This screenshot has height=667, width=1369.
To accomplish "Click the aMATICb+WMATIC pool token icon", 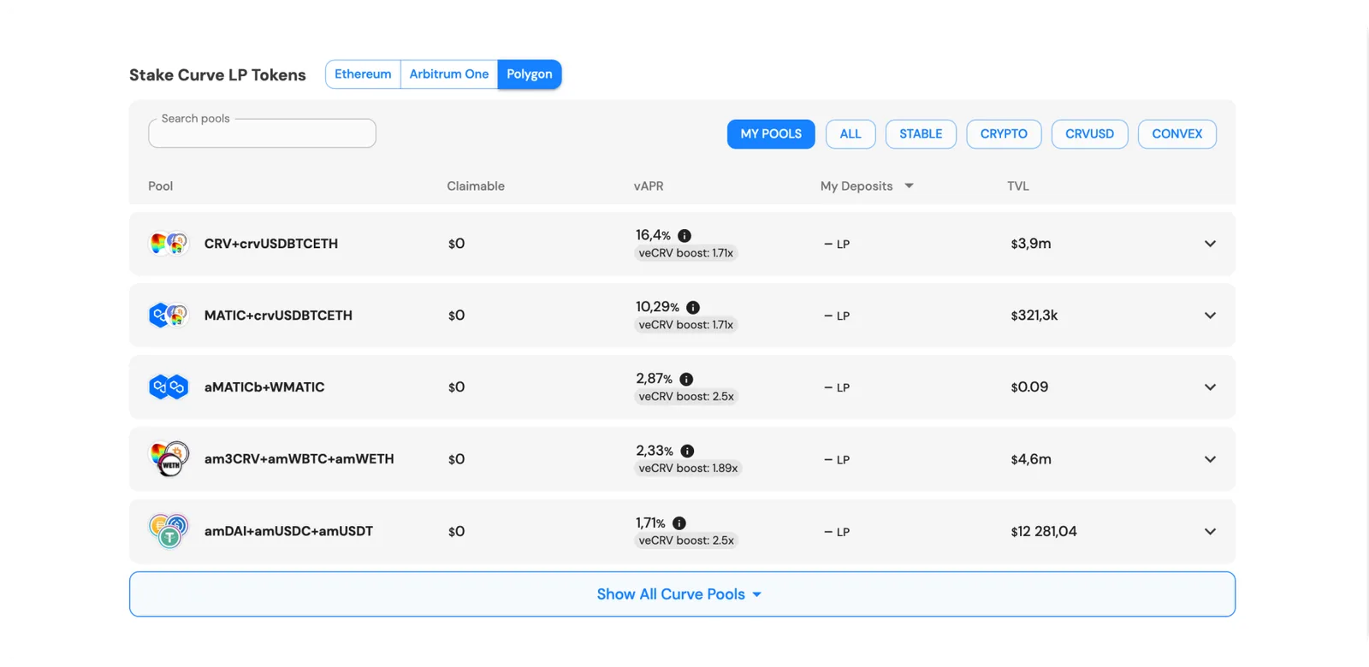I will [169, 387].
